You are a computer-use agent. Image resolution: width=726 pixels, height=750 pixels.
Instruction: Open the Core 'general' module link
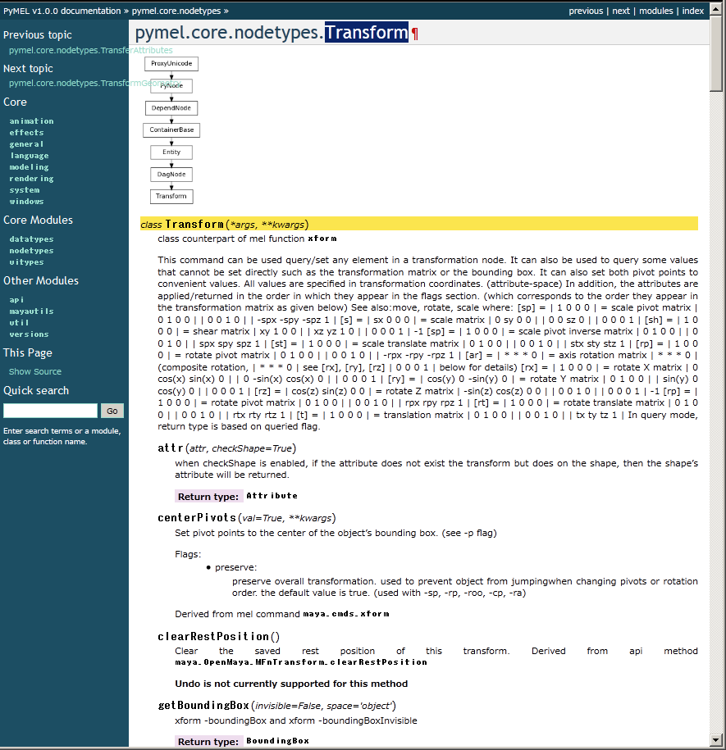26,144
